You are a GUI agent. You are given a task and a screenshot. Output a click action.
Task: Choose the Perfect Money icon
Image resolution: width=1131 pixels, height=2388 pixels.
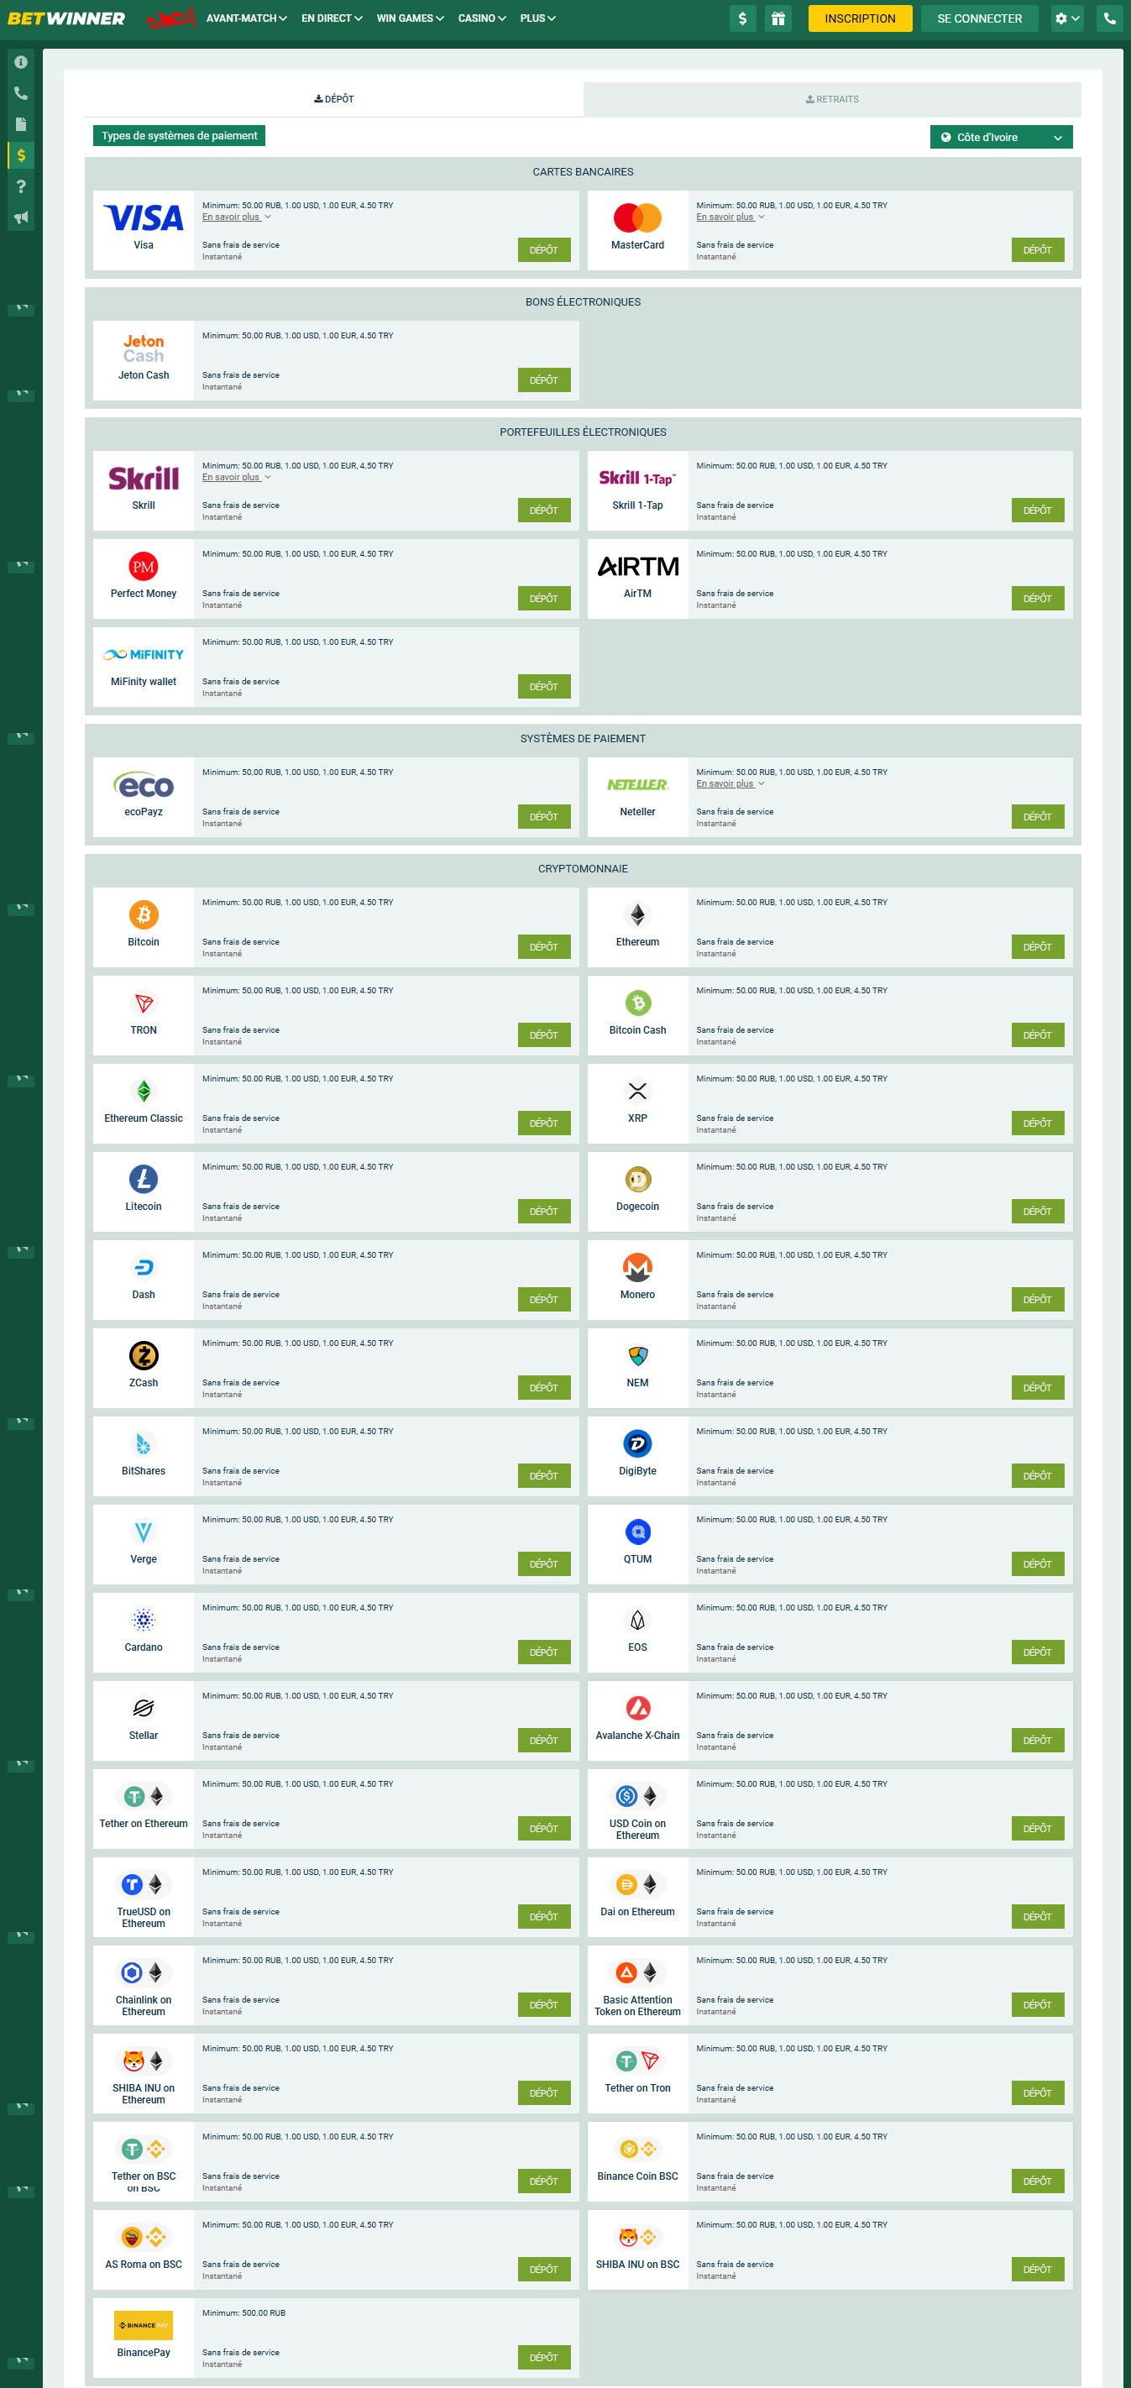click(x=144, y=567)
